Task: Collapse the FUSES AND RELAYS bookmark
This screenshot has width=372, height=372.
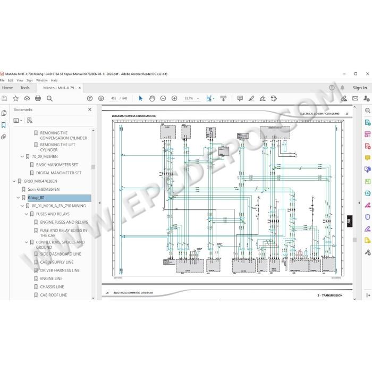Action: [x=27, y=214]
